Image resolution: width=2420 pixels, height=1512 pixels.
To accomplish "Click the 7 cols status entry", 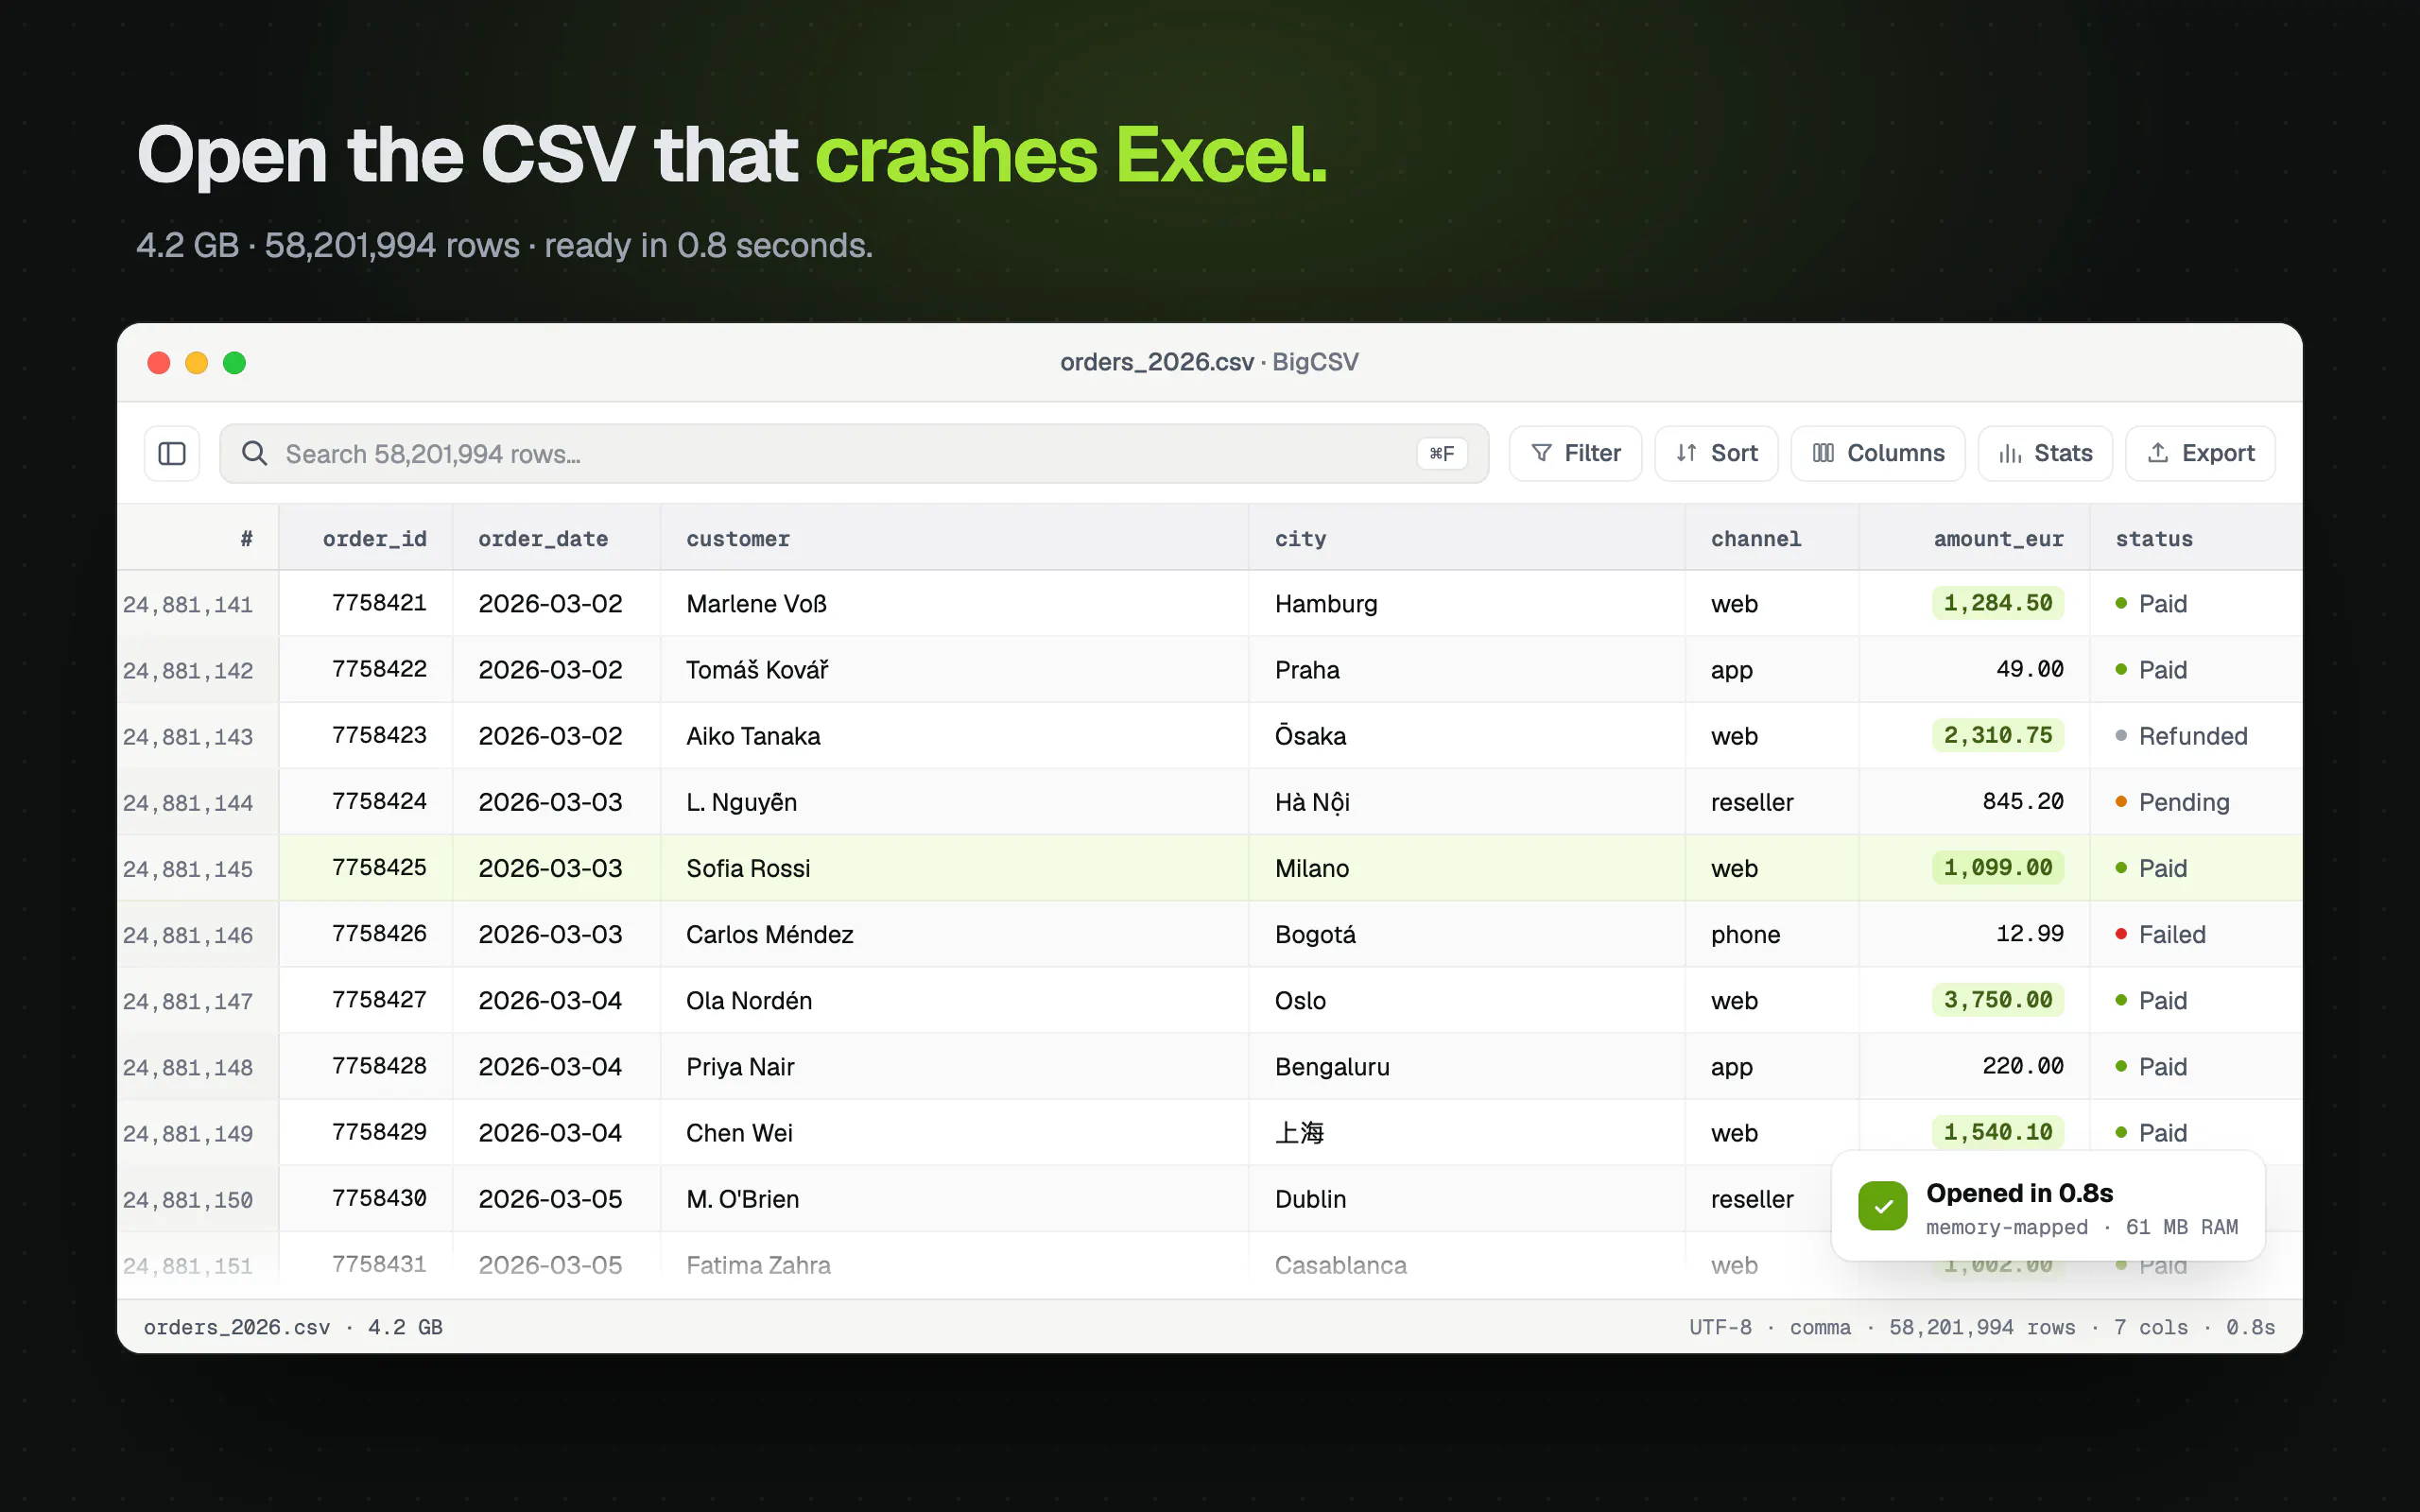I will click(x=2150, y=1327).
